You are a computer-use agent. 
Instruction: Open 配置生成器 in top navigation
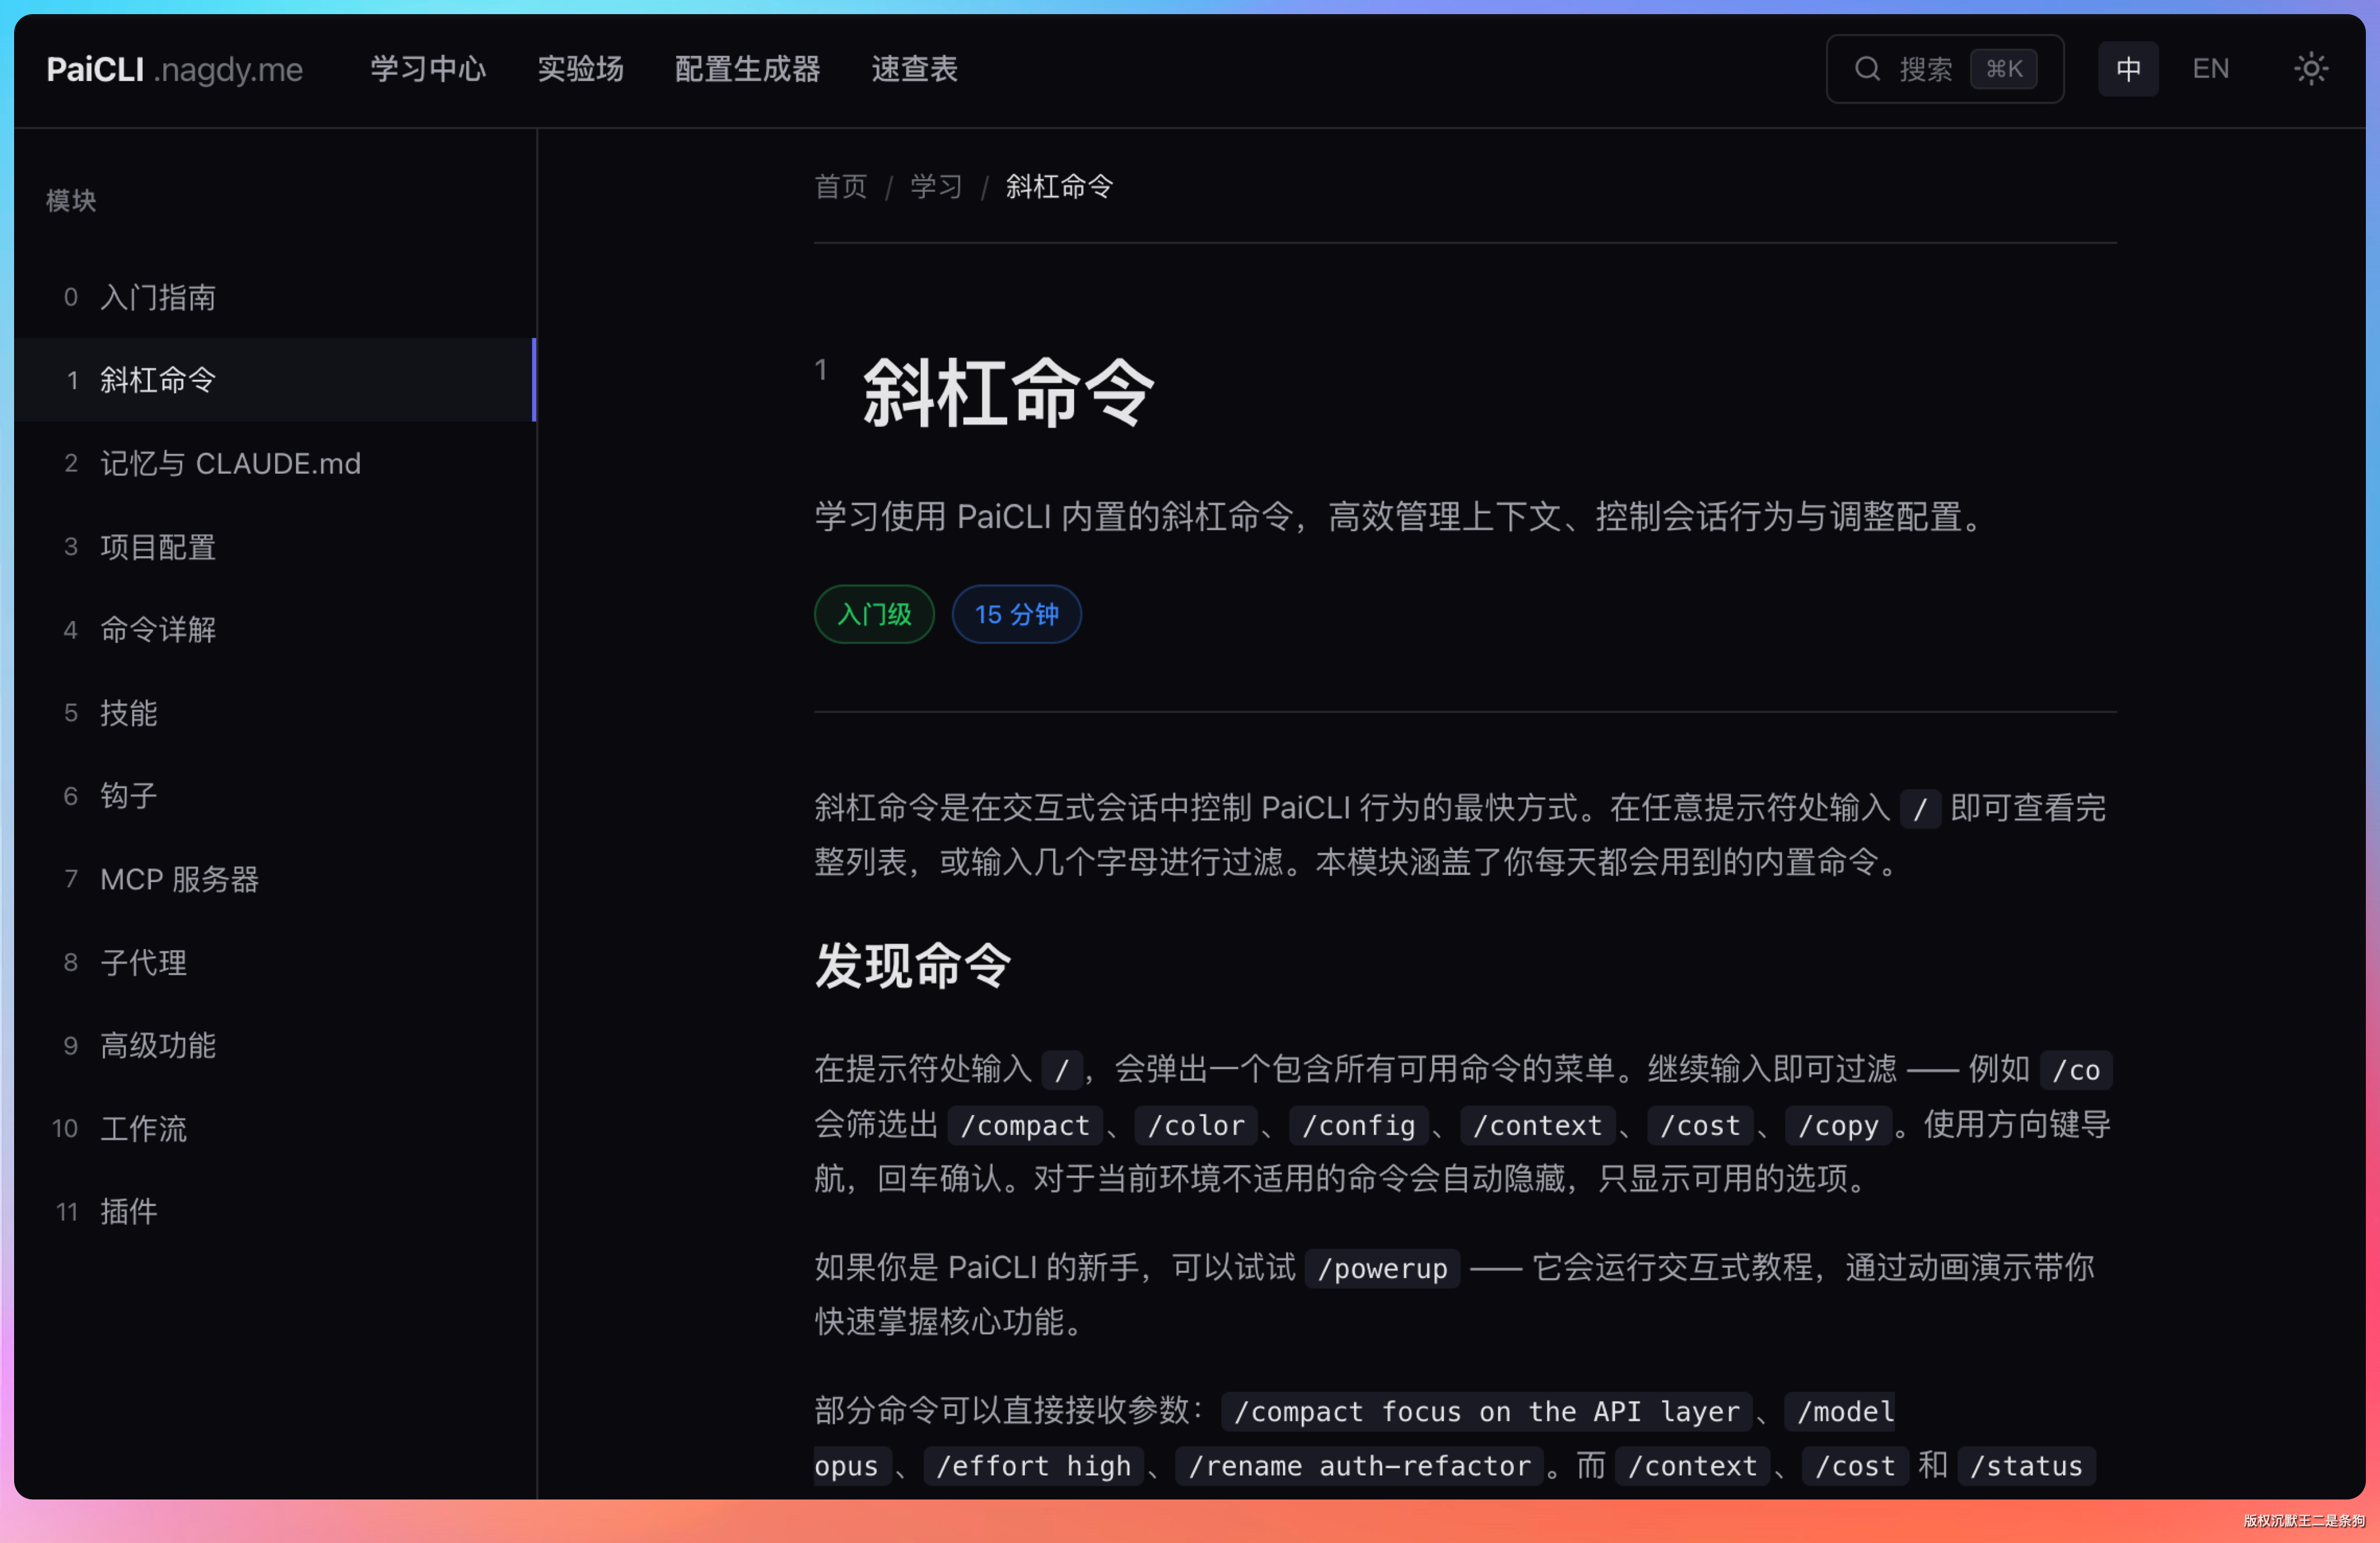point(747,69)
